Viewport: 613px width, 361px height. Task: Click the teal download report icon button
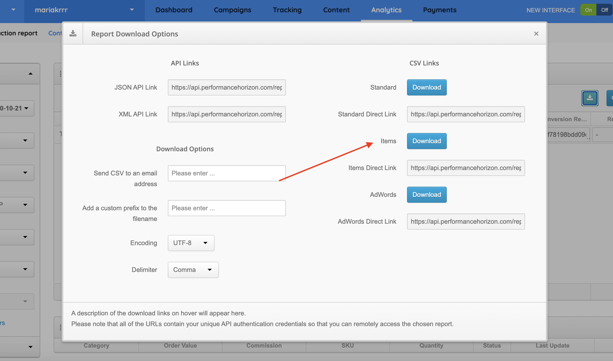pyautogui.click(x=590, y=98)
